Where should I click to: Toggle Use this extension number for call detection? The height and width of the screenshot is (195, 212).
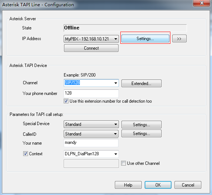(66, 101)
